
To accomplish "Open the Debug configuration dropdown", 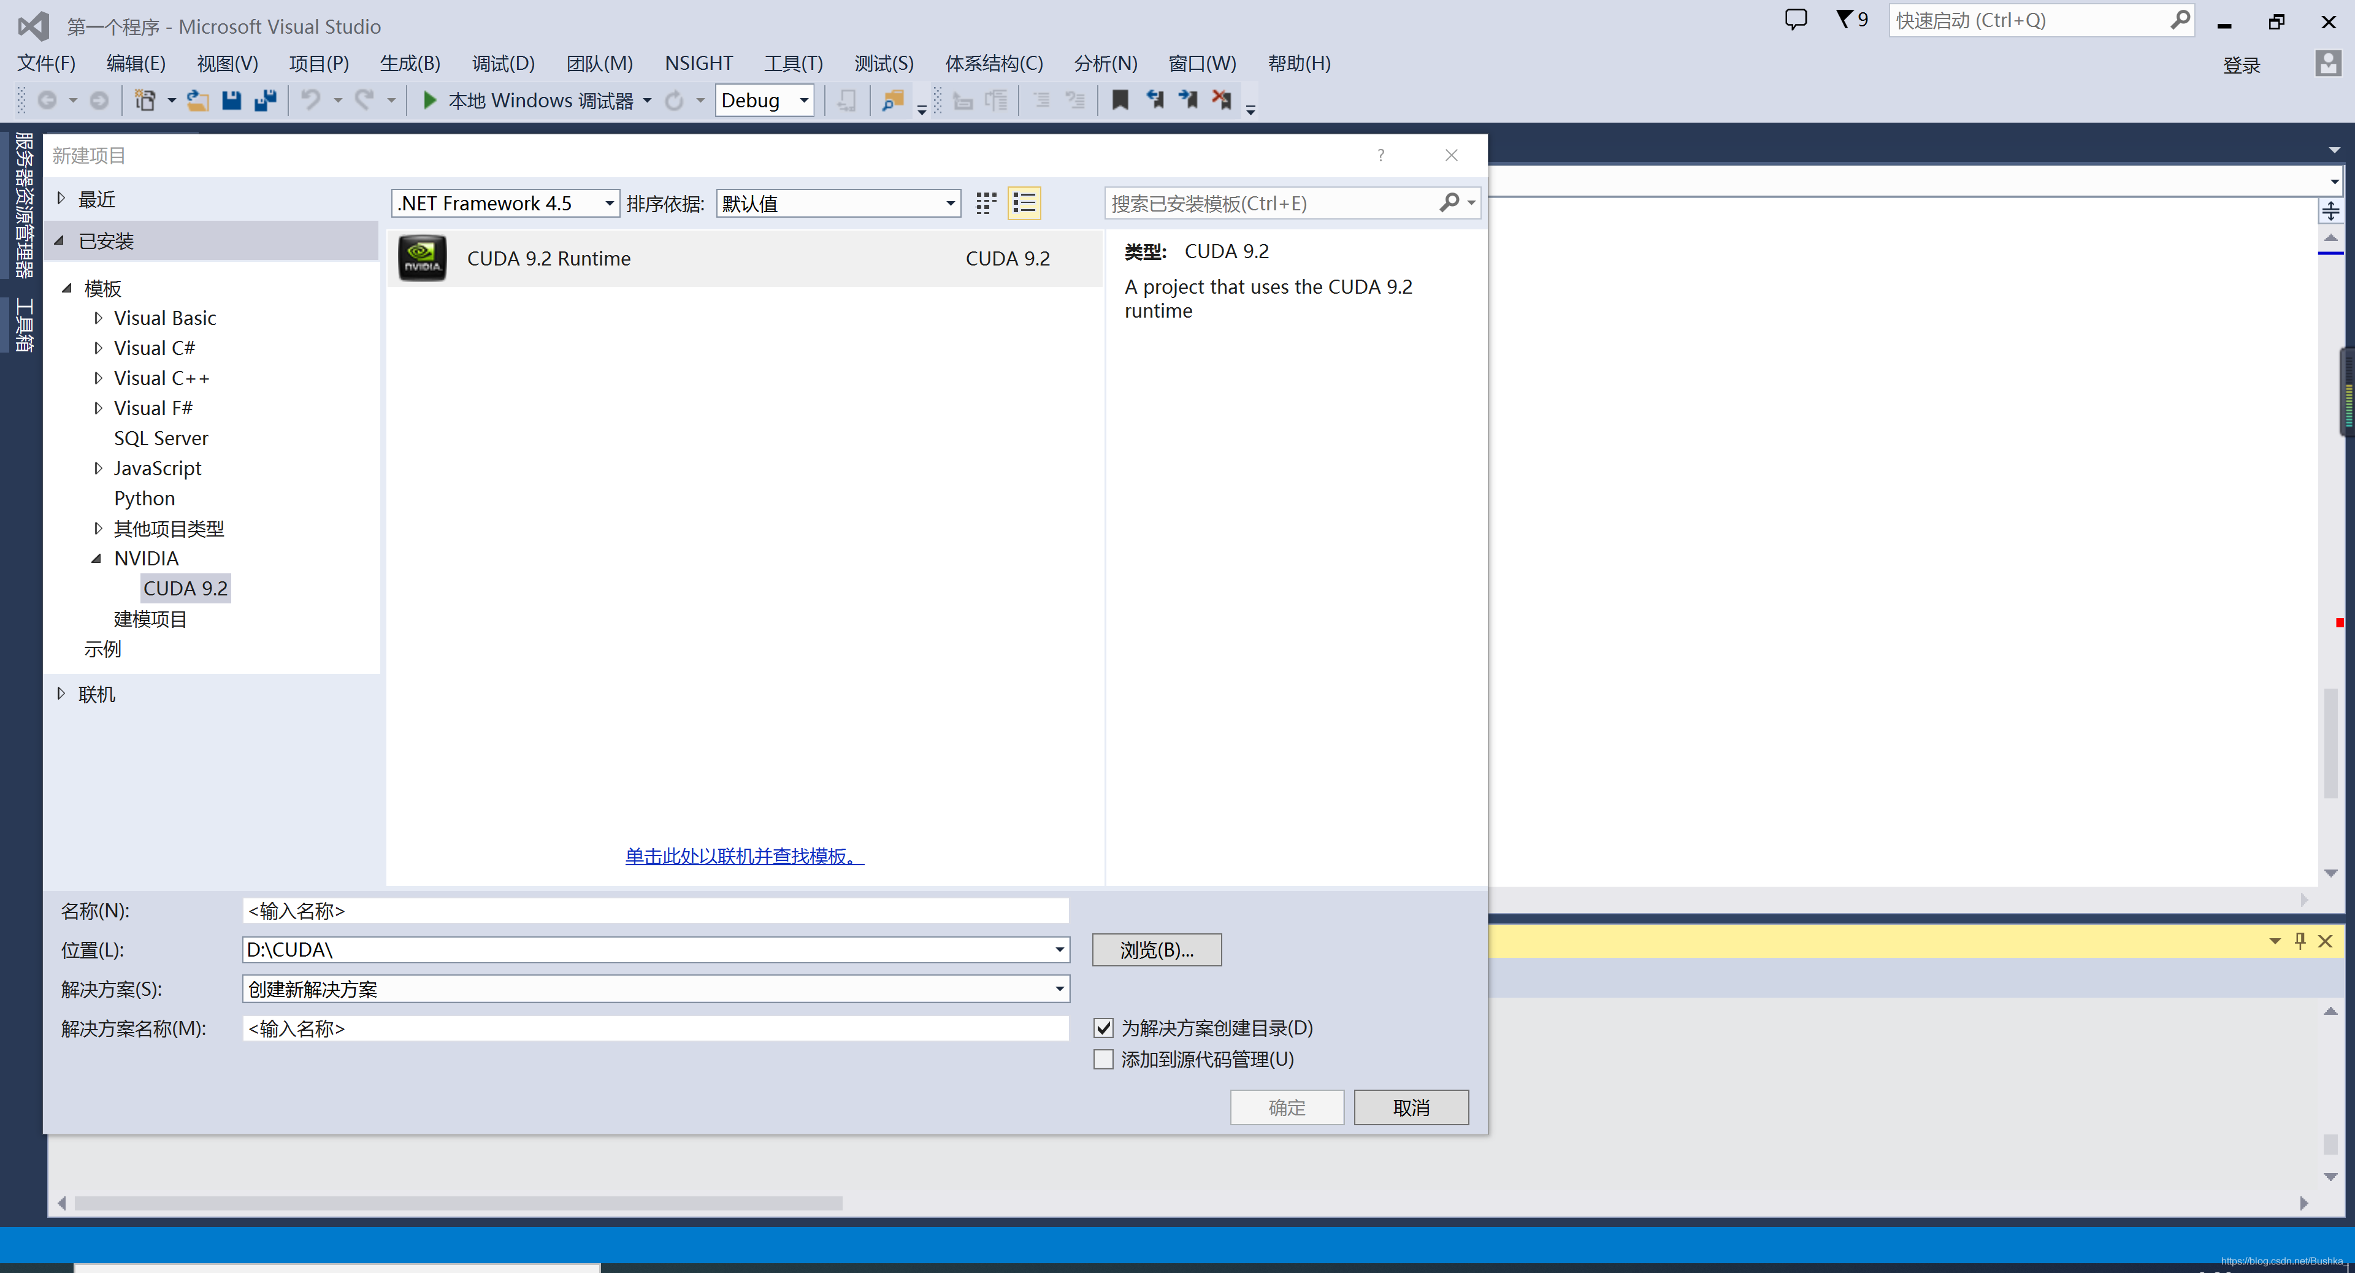I will coord(764,99).
